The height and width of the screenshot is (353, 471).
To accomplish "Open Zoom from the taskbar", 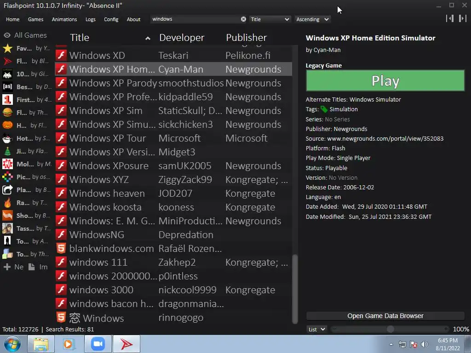I will 98,344.
